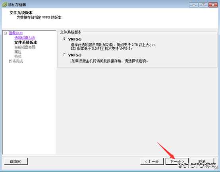The height and width of the screenshot is (172, 220).
Task: Click 属性 step in sidebar
Action: tap(18, 52)
